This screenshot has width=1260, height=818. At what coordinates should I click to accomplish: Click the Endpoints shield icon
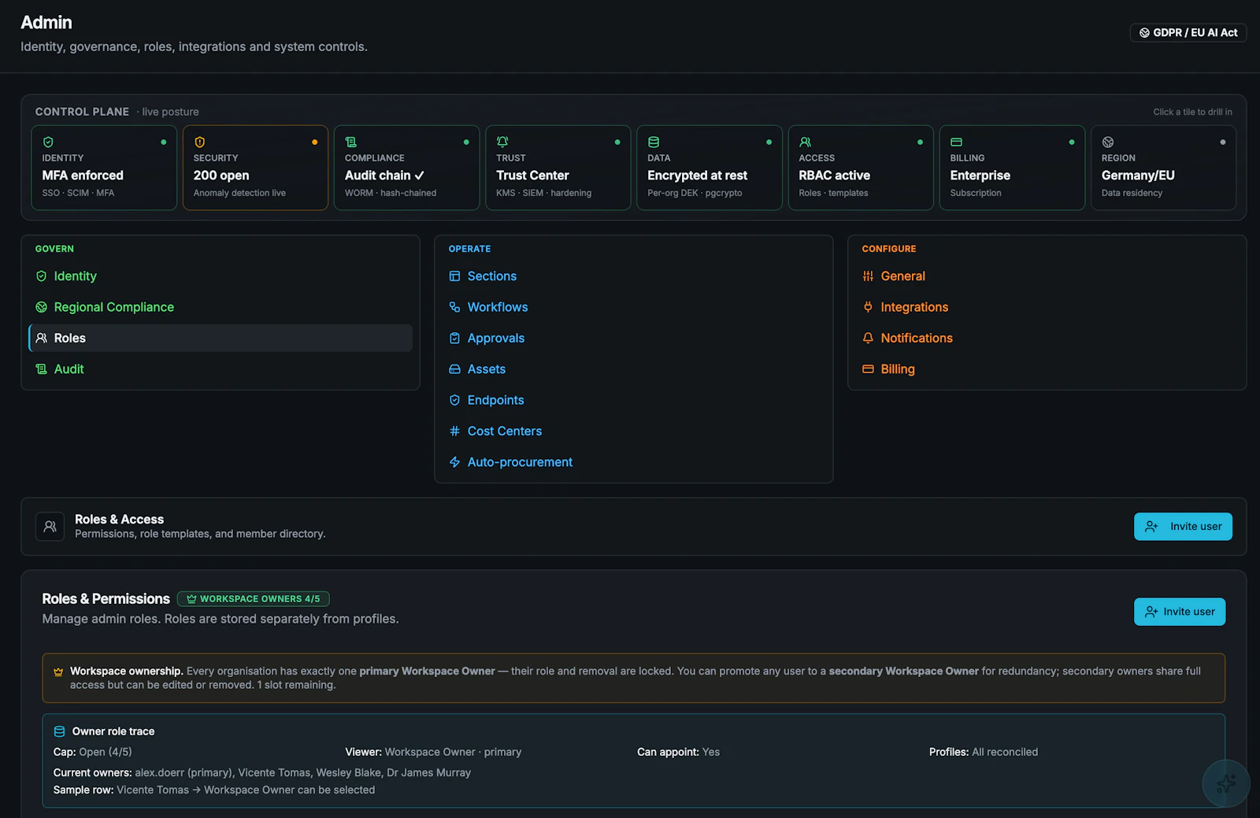click(x=454, y=400)
